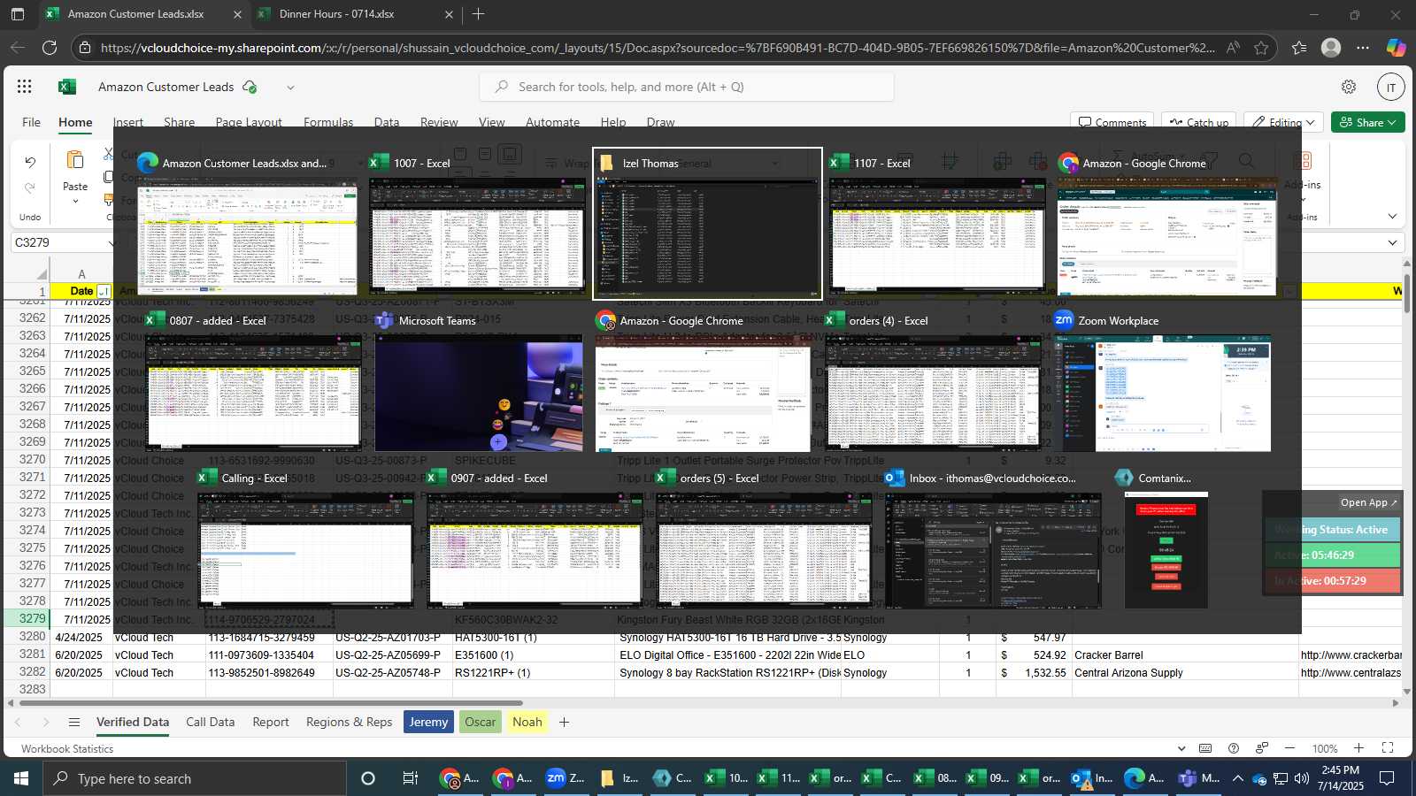Open Windows Start menu
The height and width of the screenshot is (796, 1416).
[21, 778]
